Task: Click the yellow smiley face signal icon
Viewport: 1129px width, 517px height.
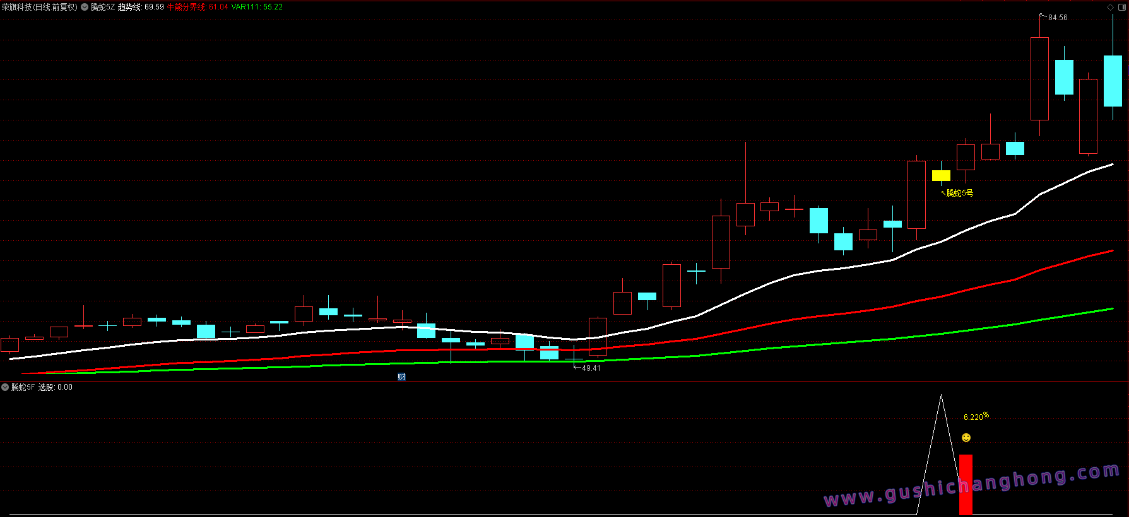Action: [x=966, y=438]
